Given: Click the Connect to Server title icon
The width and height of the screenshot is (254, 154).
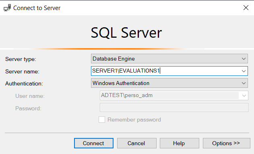Looking at the screenshot, I should pos(7,8).
